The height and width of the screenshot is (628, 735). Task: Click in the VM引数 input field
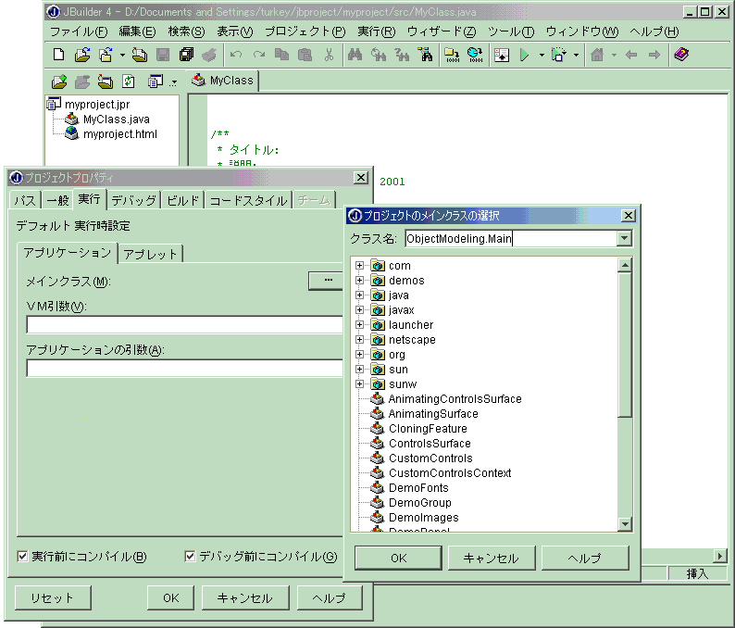[x=184, y=325]
